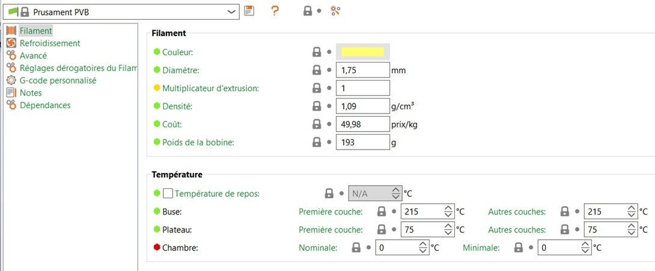Enable the Température de repos checkbox
This screenshot has height=271, width=655.
[168, 193]
